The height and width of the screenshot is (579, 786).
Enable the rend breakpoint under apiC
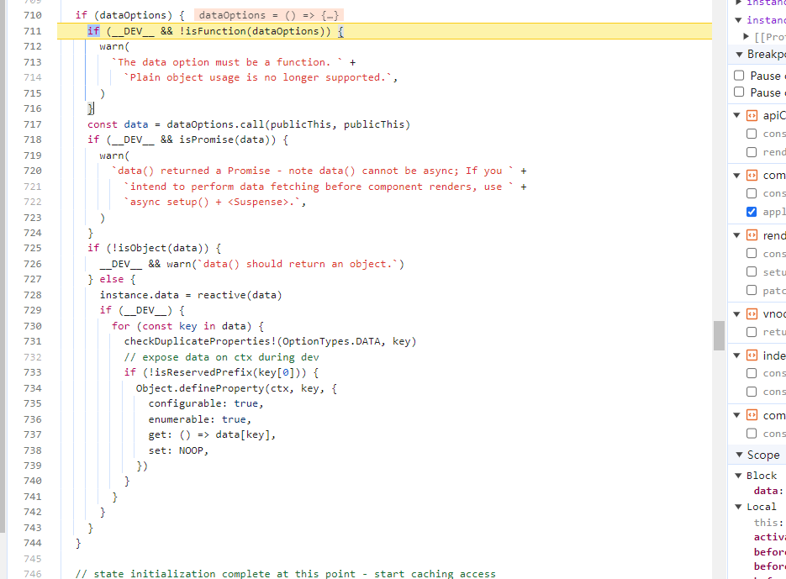click(x=752, y=152)
